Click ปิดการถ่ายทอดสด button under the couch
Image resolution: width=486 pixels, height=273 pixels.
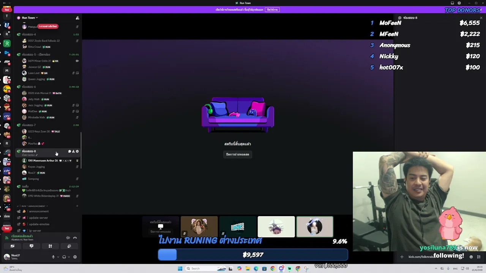click(238, 154)
